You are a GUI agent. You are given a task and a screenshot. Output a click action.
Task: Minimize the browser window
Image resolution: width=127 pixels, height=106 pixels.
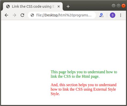coord(114,6)
